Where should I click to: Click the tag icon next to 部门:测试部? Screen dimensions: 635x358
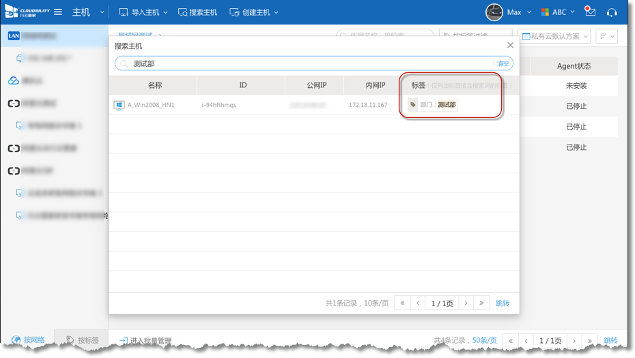(x=413, y=105)
